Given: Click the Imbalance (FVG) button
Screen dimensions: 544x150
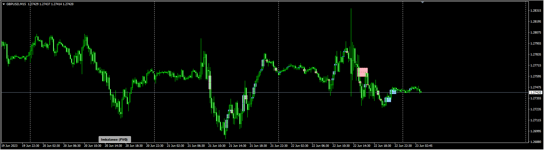Looking at the screenshot, I should (115, 139).
